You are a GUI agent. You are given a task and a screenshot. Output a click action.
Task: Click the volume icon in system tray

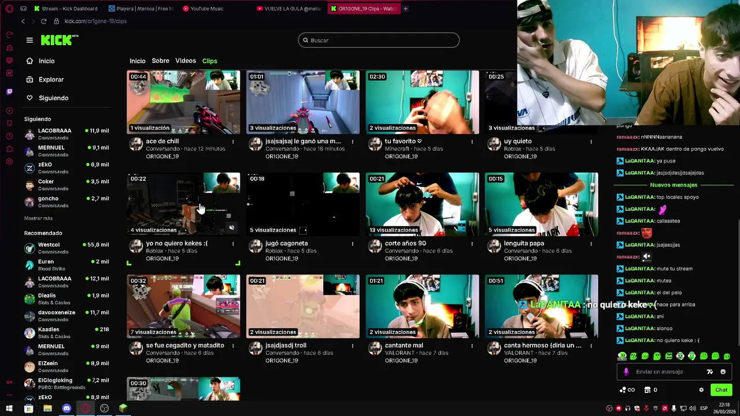[x=693, y=408]
